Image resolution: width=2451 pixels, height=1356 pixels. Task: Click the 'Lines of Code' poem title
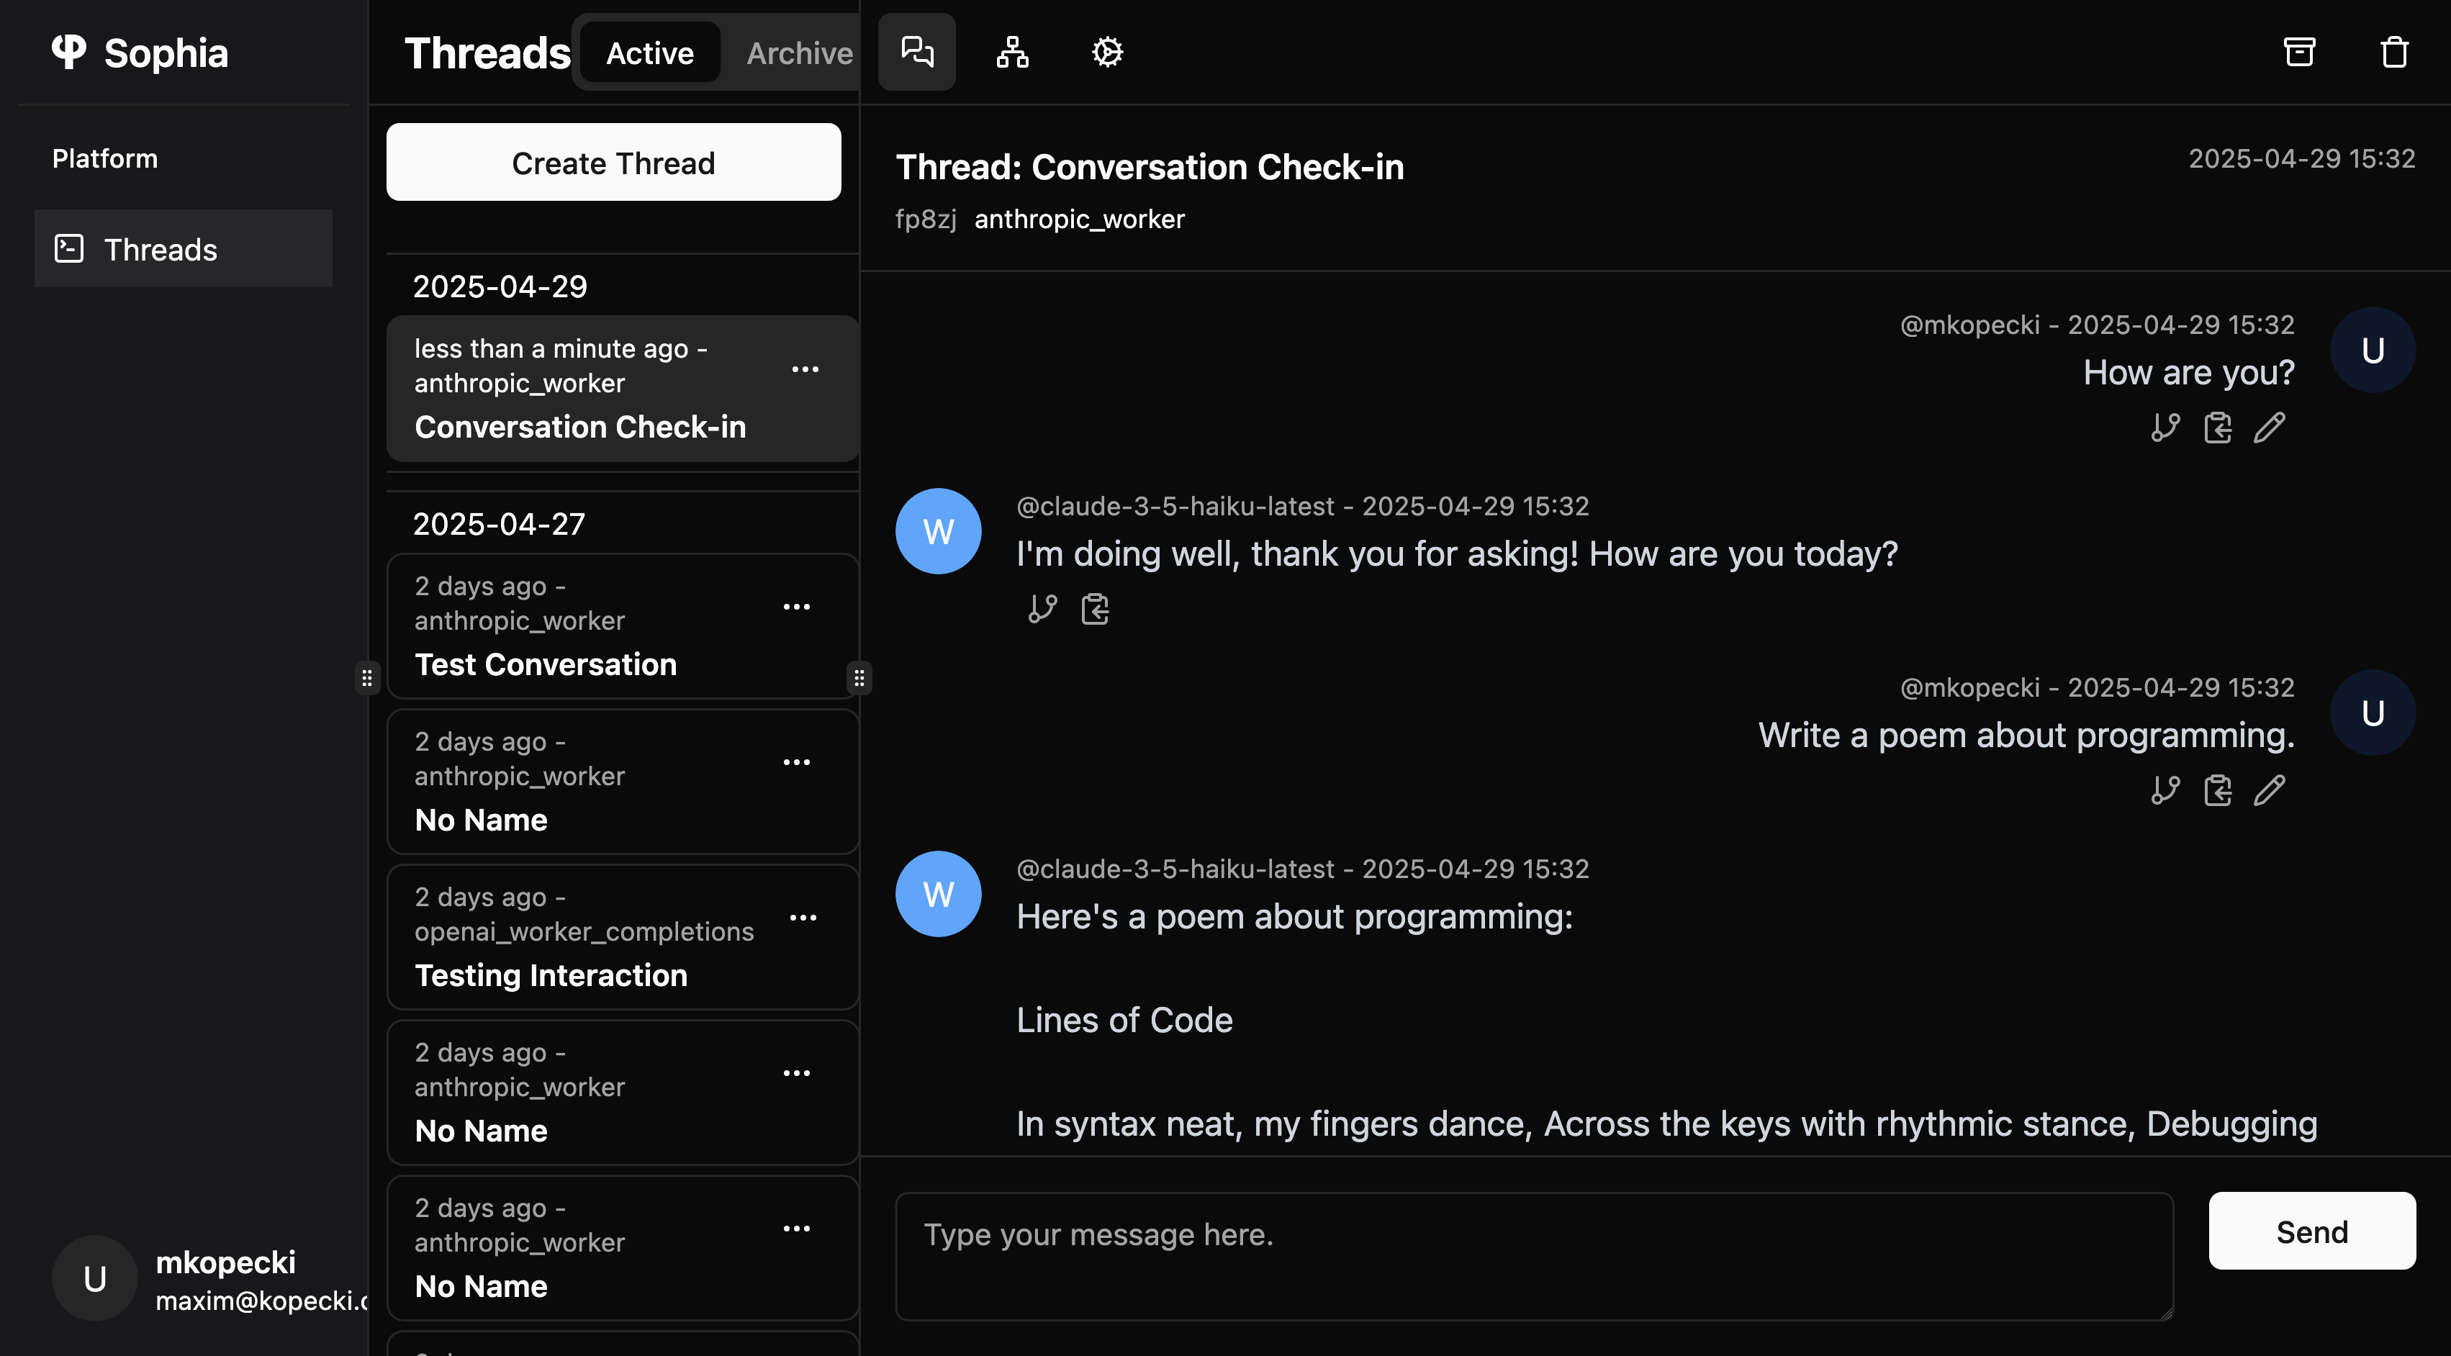pos(1124,1020)
